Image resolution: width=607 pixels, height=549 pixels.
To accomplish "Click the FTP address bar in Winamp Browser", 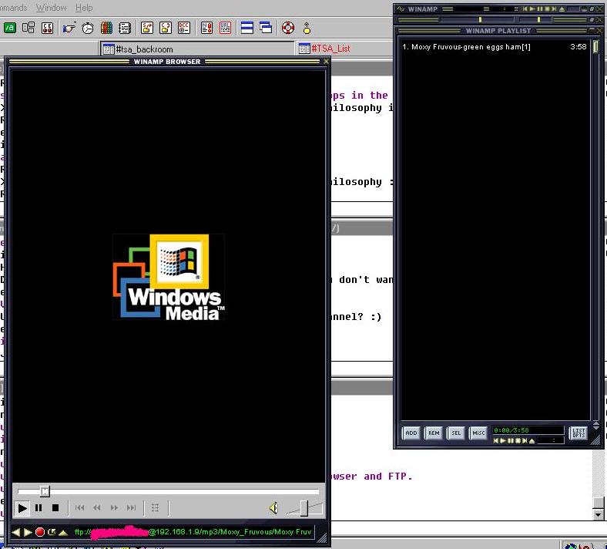I will pyautogui.click(x=193, y=532).
